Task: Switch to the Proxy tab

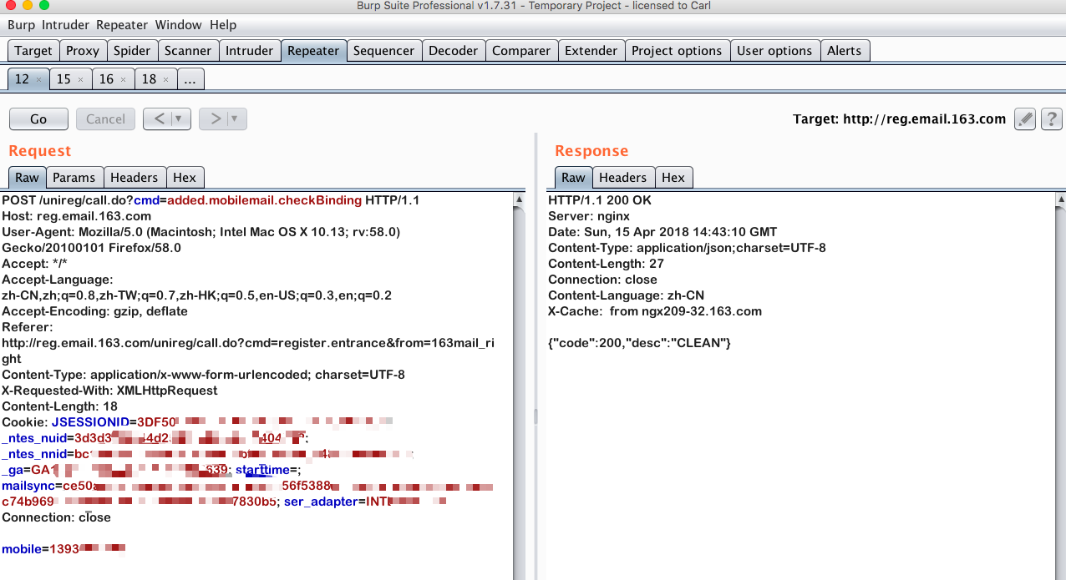Action: [x=83, y=51]
